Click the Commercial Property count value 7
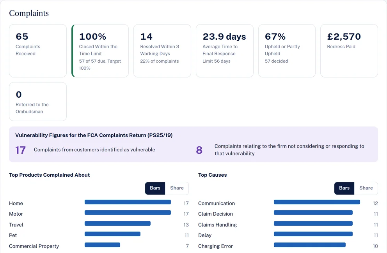 187,246
